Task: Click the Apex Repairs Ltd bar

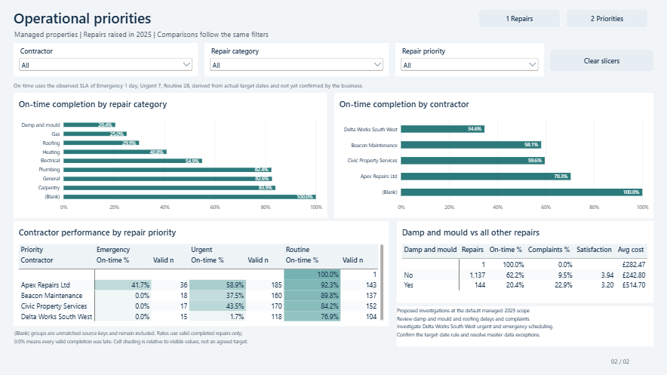Action: [486, 176]
